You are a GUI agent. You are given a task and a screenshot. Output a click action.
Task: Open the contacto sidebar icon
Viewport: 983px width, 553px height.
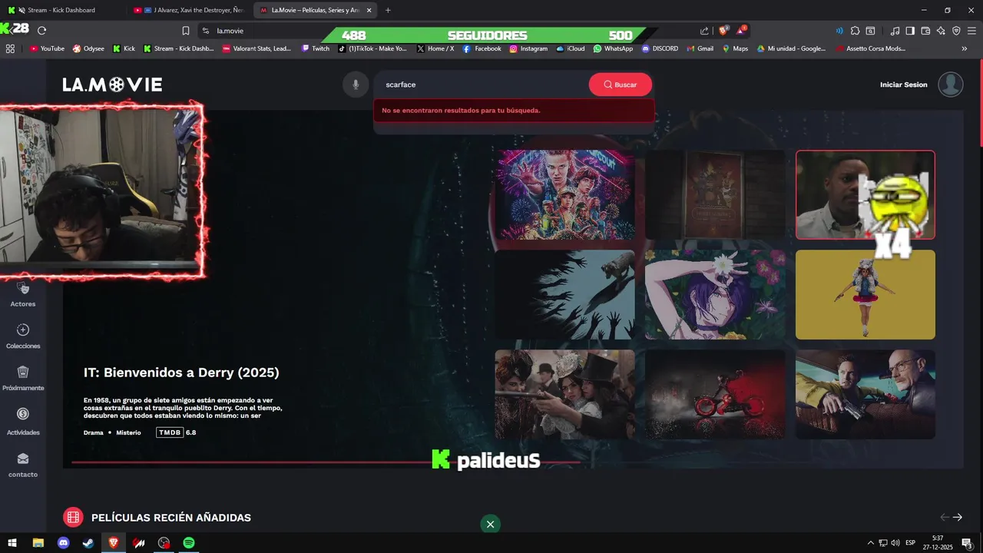tap(23, 459)
